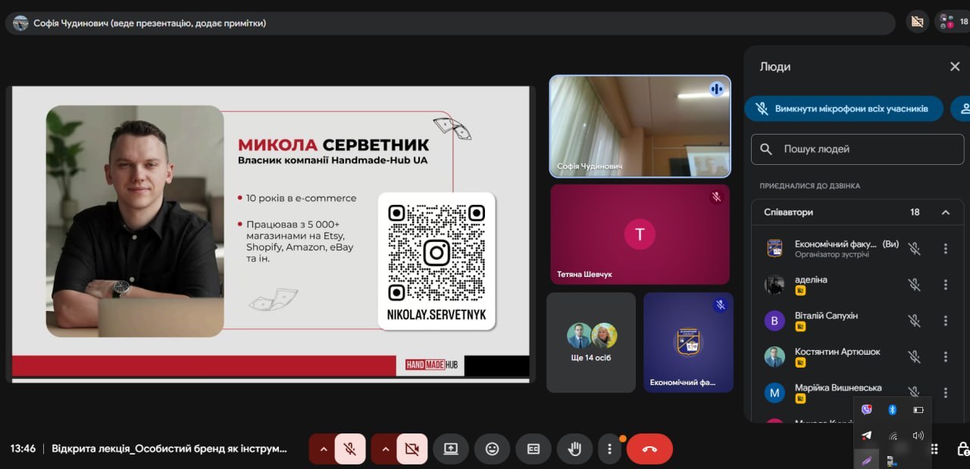Leave the call with red hang-up button
This screenshot has width=970, height=469.
click(x=649, y=449)
